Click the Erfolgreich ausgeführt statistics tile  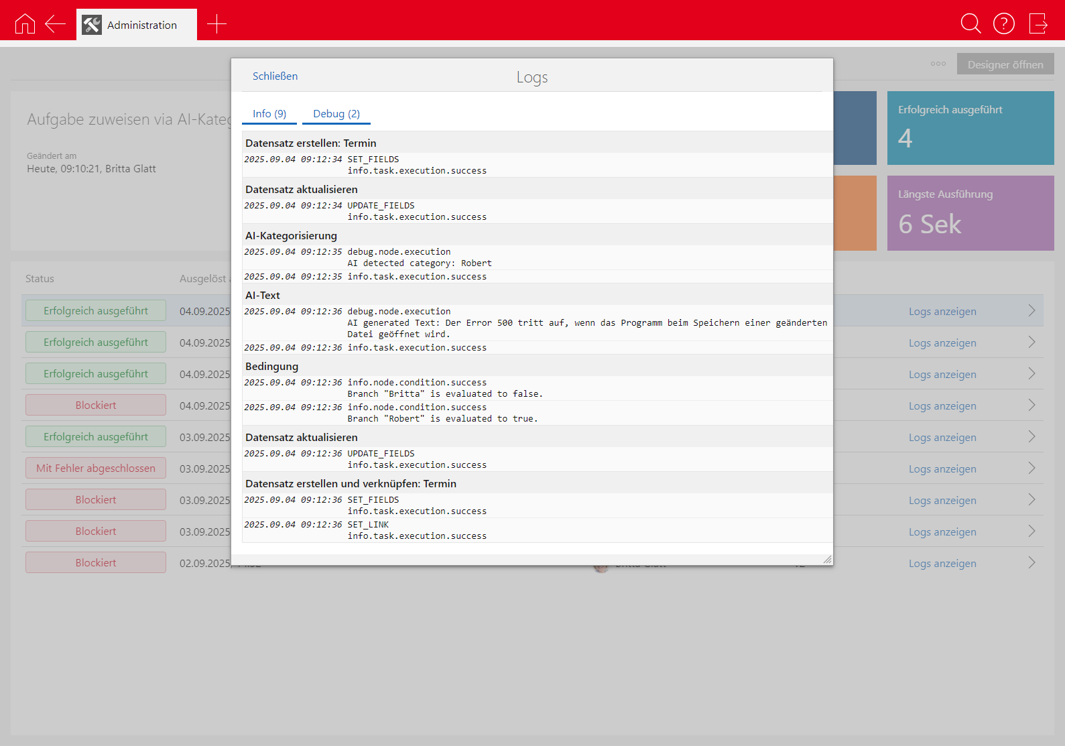970,128
